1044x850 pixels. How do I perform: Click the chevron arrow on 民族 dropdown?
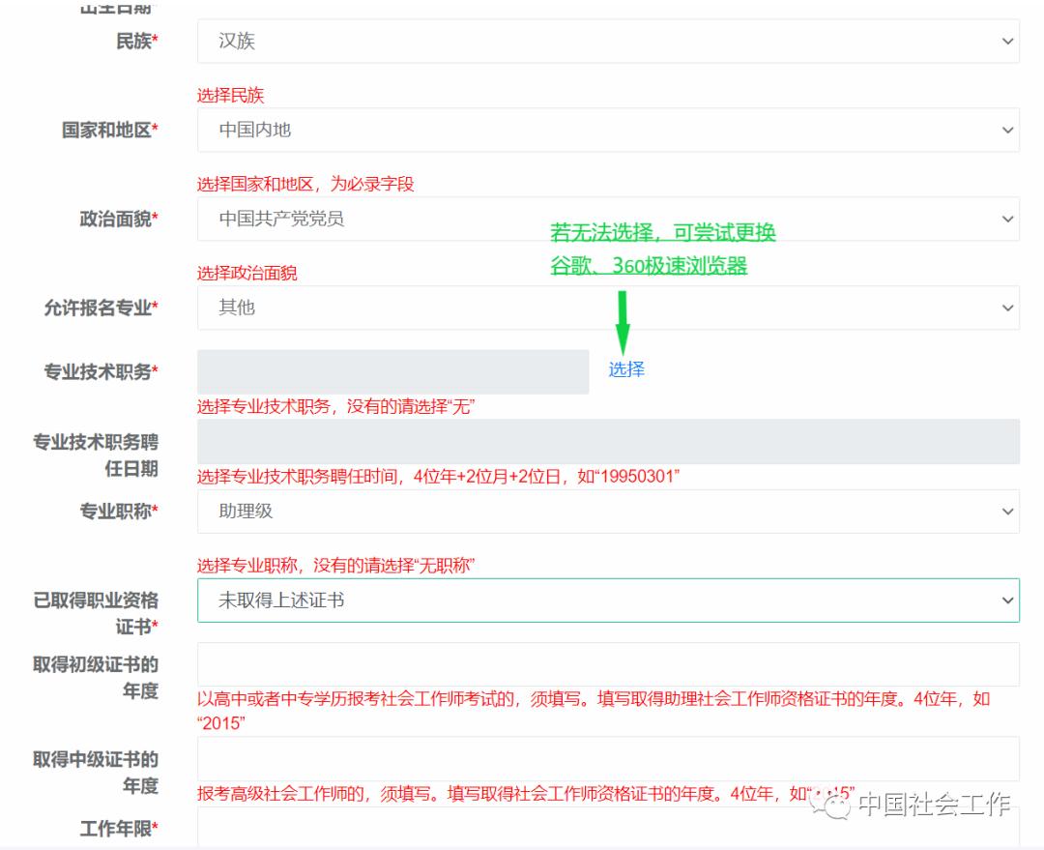1007,42
